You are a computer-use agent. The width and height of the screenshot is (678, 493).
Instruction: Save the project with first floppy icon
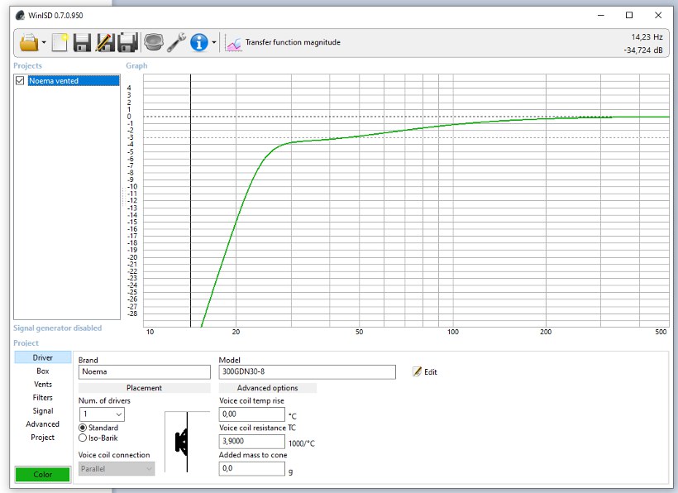(82, 42)
